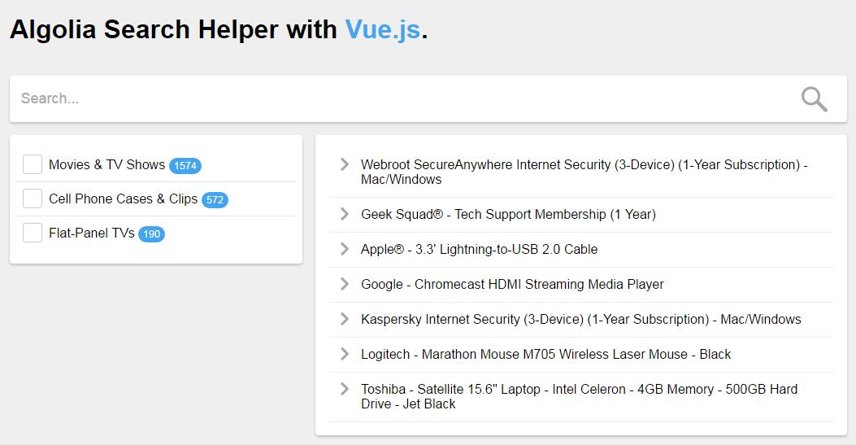The image size is (856, 445).
Task: Expand the Geek Squad Tech Support chevron
Action: coord(345,214)
